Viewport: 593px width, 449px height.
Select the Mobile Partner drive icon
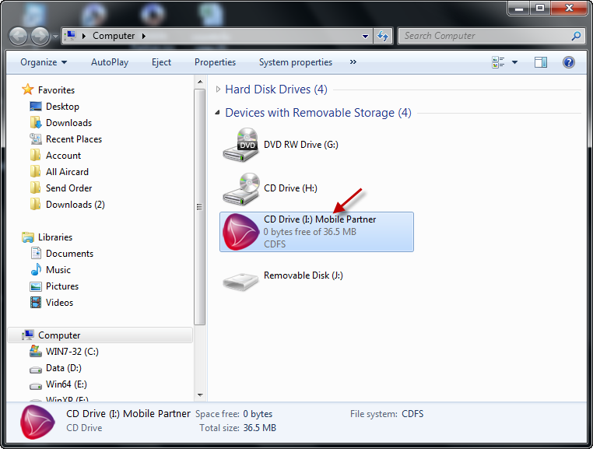[241, 232]
